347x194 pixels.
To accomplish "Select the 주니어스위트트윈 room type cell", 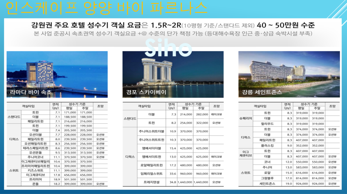I will coord(152,140).
